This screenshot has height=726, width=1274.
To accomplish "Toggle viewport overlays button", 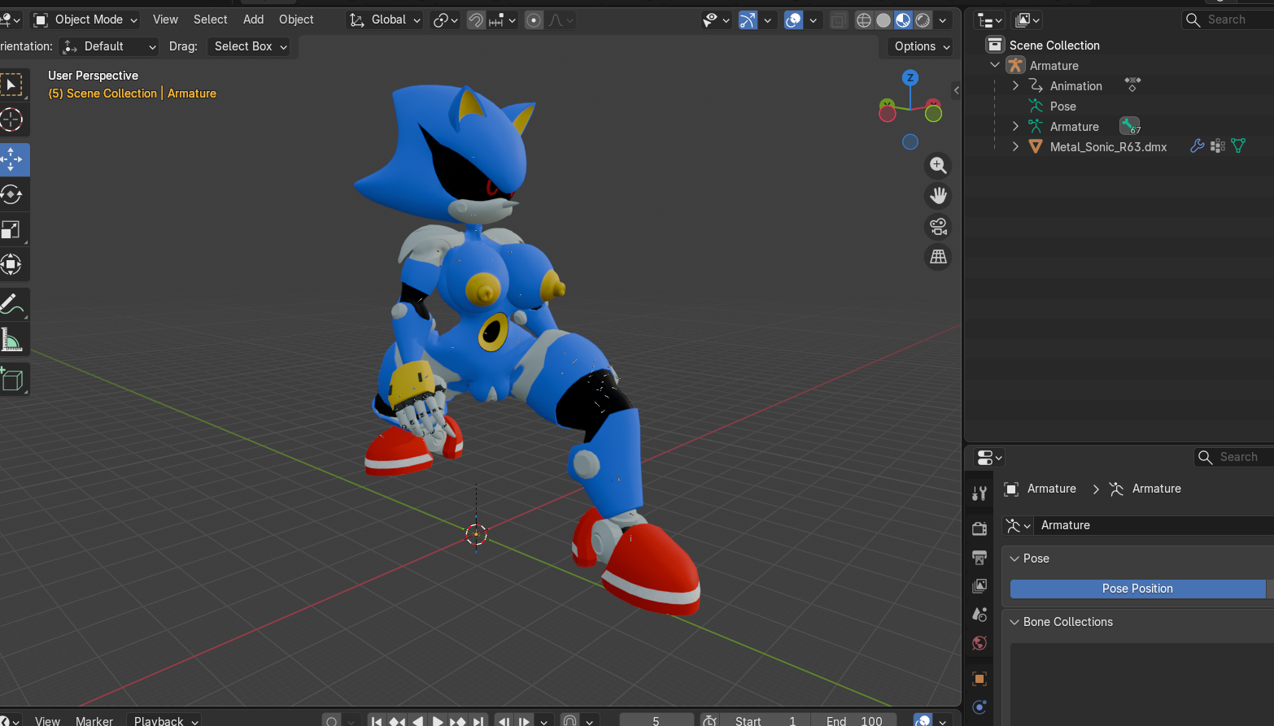I will [x=793, y=20].
